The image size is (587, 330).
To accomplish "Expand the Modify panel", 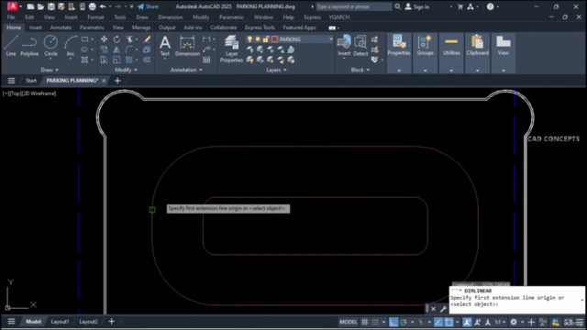I will coord(126,70).
